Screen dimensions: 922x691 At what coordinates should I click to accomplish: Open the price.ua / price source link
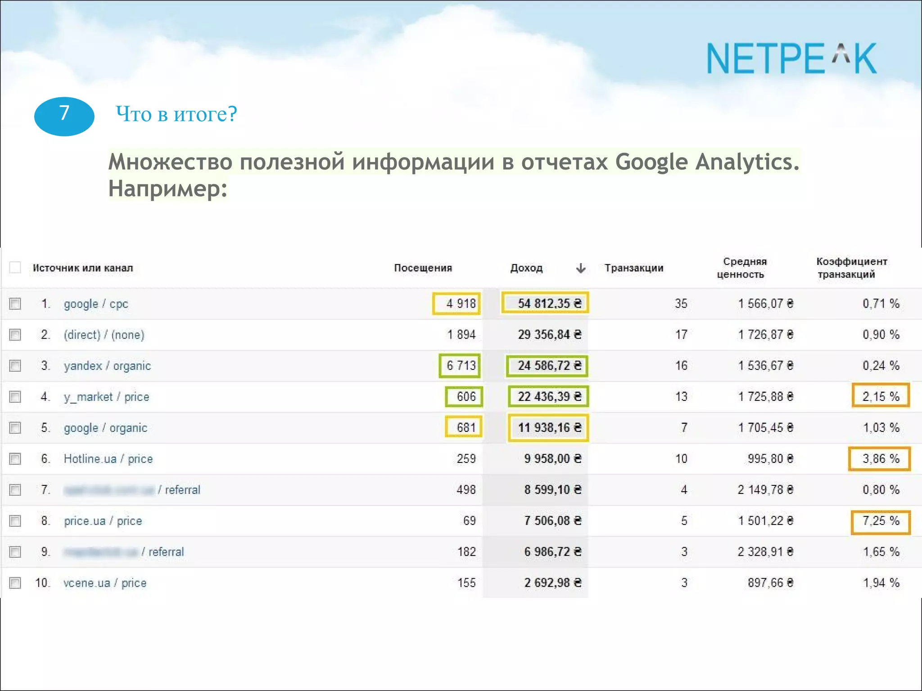coord(103,521)
